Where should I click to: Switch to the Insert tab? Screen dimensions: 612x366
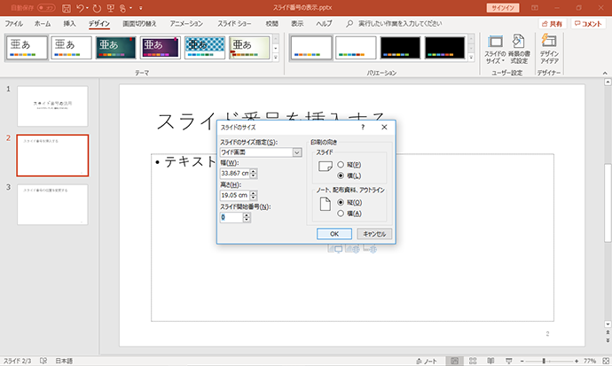(69, 24)
